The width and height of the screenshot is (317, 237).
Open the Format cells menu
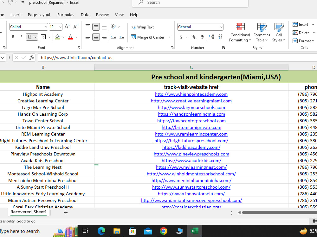point(303,41)
